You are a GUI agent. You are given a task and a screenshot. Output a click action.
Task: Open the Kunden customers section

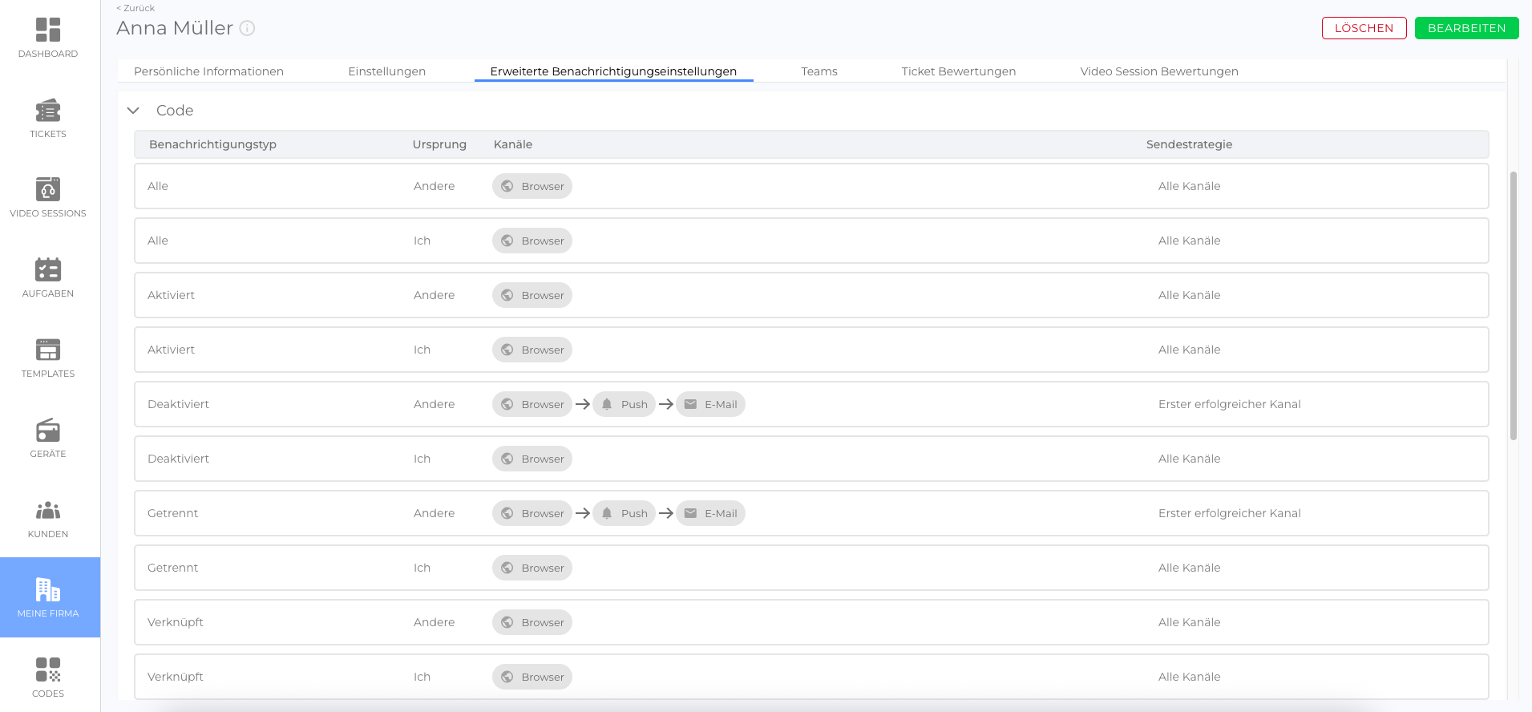coord(48,518)
